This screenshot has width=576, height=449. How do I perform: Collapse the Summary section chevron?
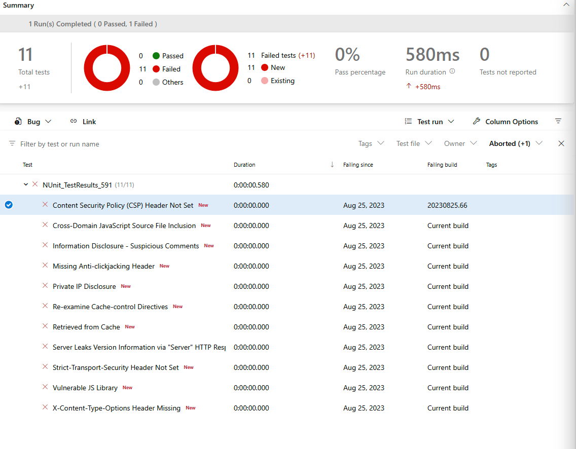coord(566,5)
